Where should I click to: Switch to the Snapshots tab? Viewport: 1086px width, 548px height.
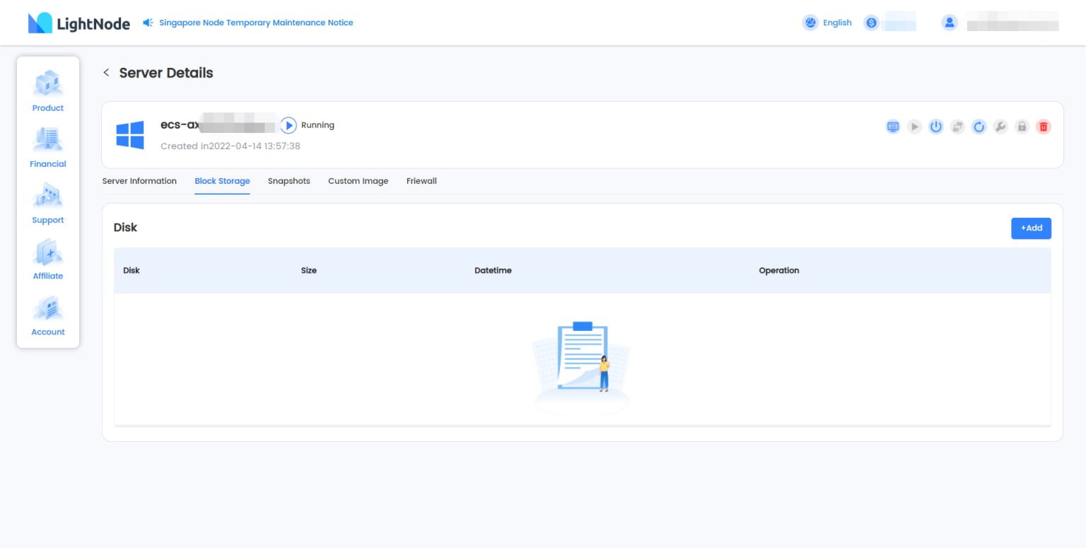288,181
